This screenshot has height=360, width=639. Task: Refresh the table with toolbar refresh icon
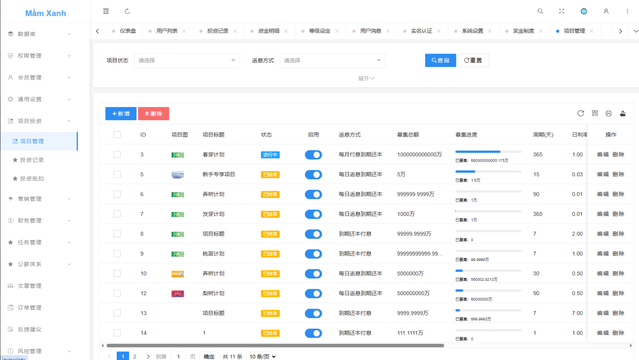click(x=581, y=114)
